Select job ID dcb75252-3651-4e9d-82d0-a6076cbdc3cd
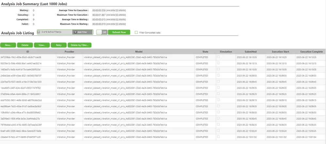This screenshot has height=144, width=326. pyautogui.click(x=21, y=100)
